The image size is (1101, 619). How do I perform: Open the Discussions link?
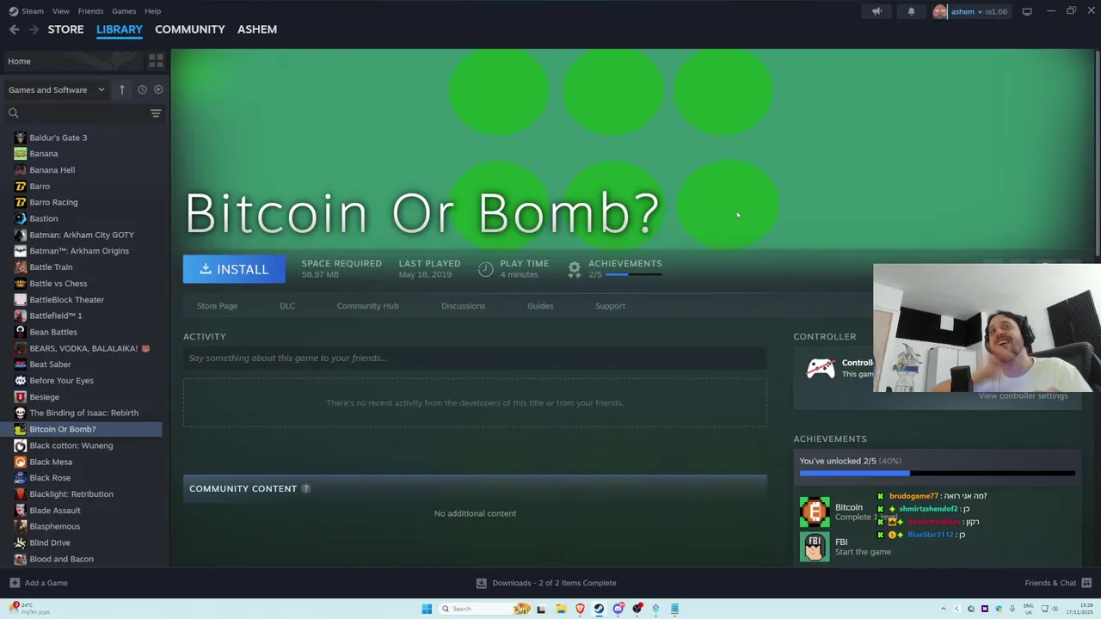[x=463, y=306]
